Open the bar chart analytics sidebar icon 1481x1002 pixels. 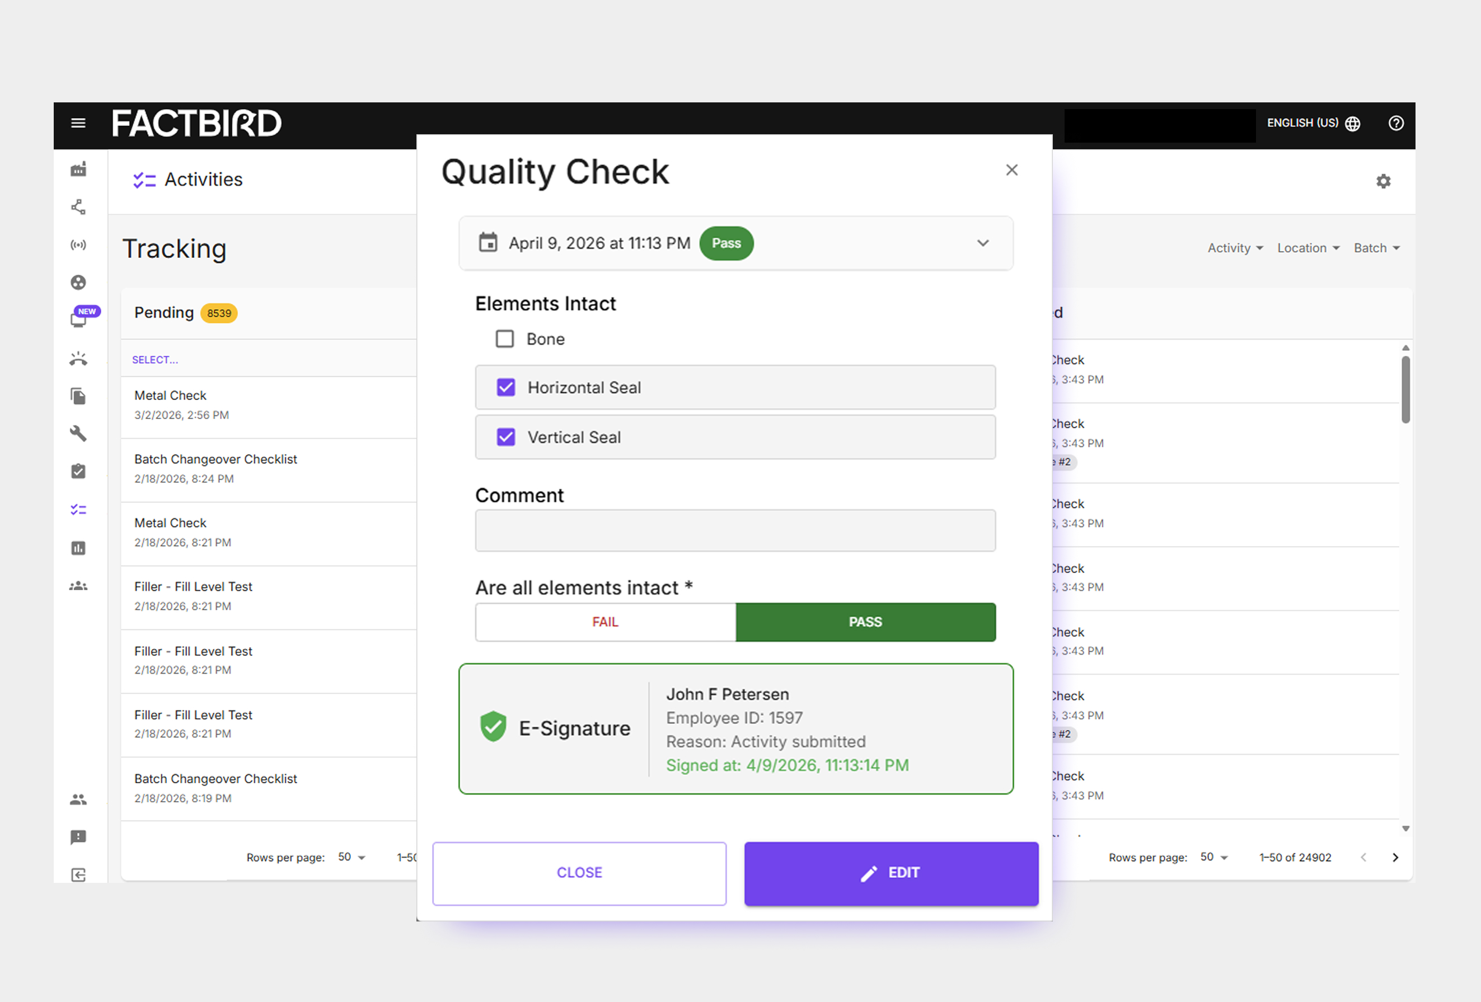point(78,548)
